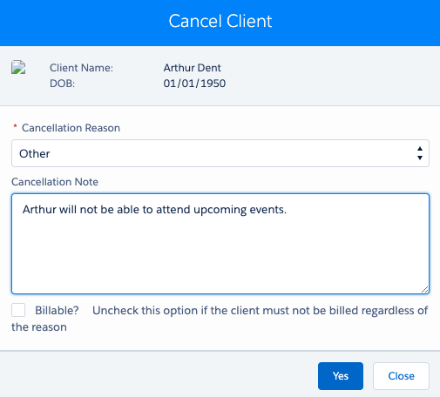Click the word Other in dropdown
The height and width of the screenshot is (397, 440).
click(35, 153)
